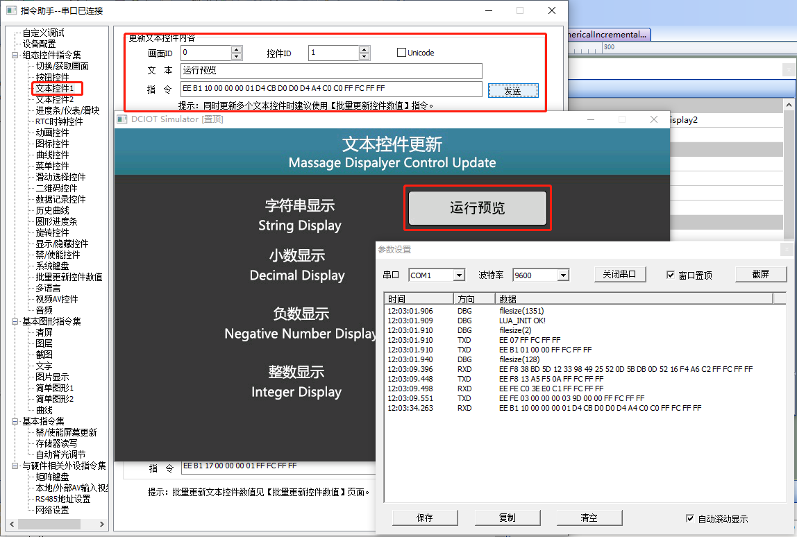The width and height of the screenshot is (797, 537).
Task: Click the 运行预览 button in the simulator
Action: [x=478, y=207]
